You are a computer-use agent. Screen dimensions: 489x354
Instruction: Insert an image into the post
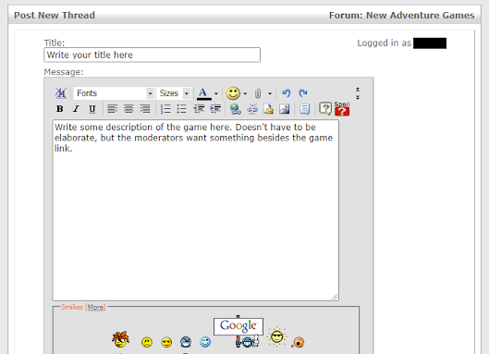click(285, 109)
